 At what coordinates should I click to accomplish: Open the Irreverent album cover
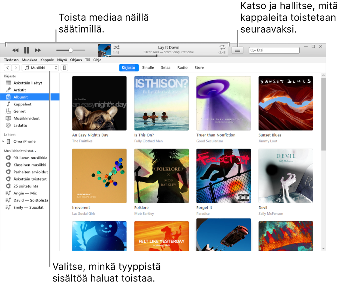pyautogui.click(x=99, y=176)
